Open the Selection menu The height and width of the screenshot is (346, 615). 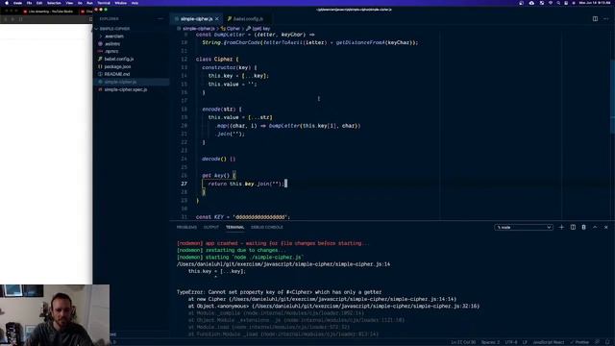pyautogui.click(x=54, y=3)
